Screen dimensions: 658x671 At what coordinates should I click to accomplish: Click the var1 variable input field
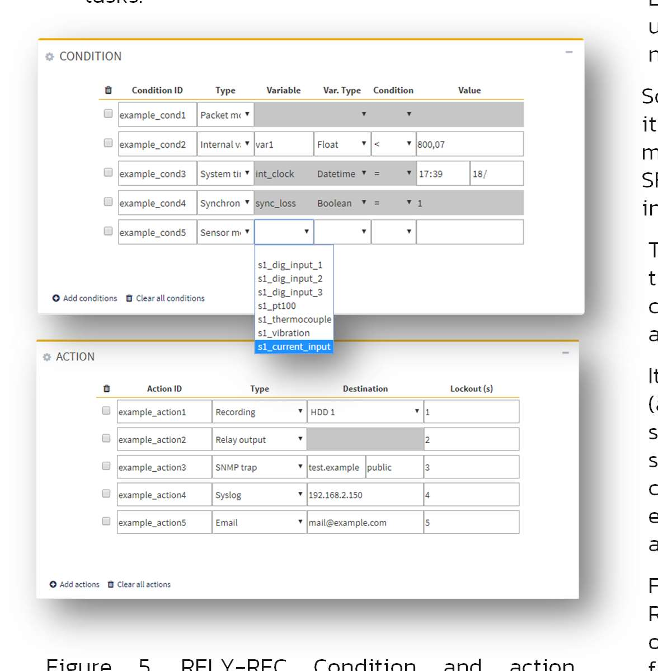(284, 144)
